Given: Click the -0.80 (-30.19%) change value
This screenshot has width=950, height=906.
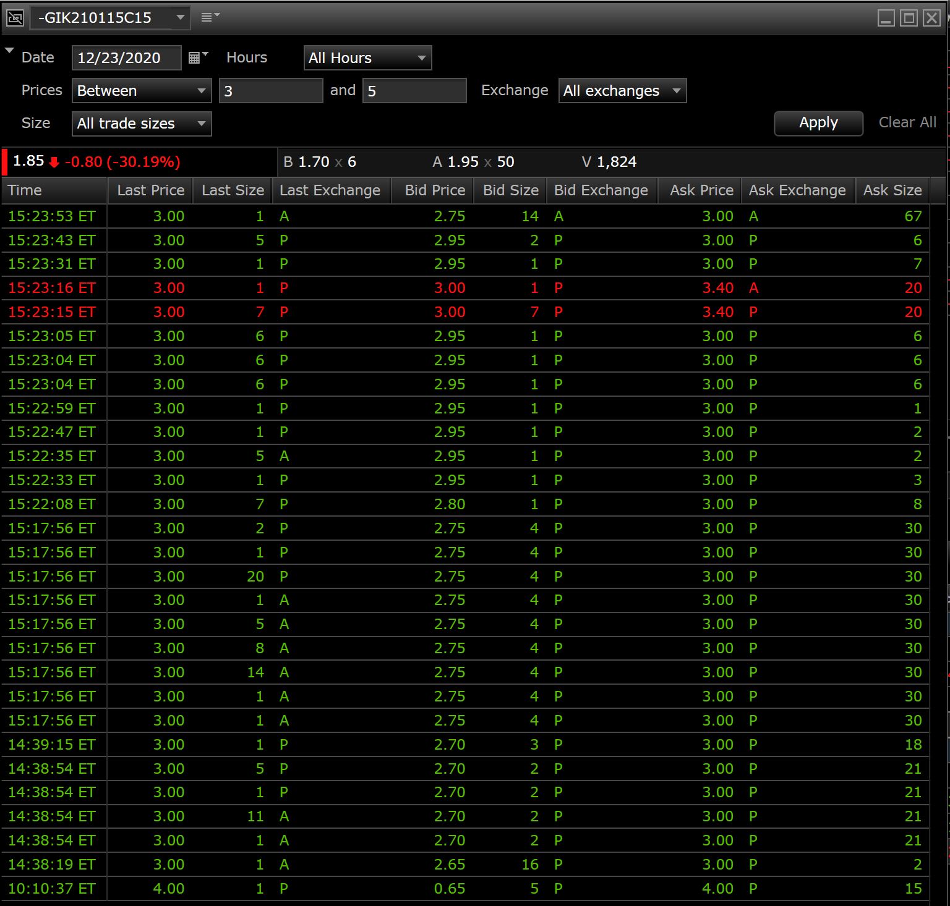Looking at the screenshot, I should [x=122, y=162].
